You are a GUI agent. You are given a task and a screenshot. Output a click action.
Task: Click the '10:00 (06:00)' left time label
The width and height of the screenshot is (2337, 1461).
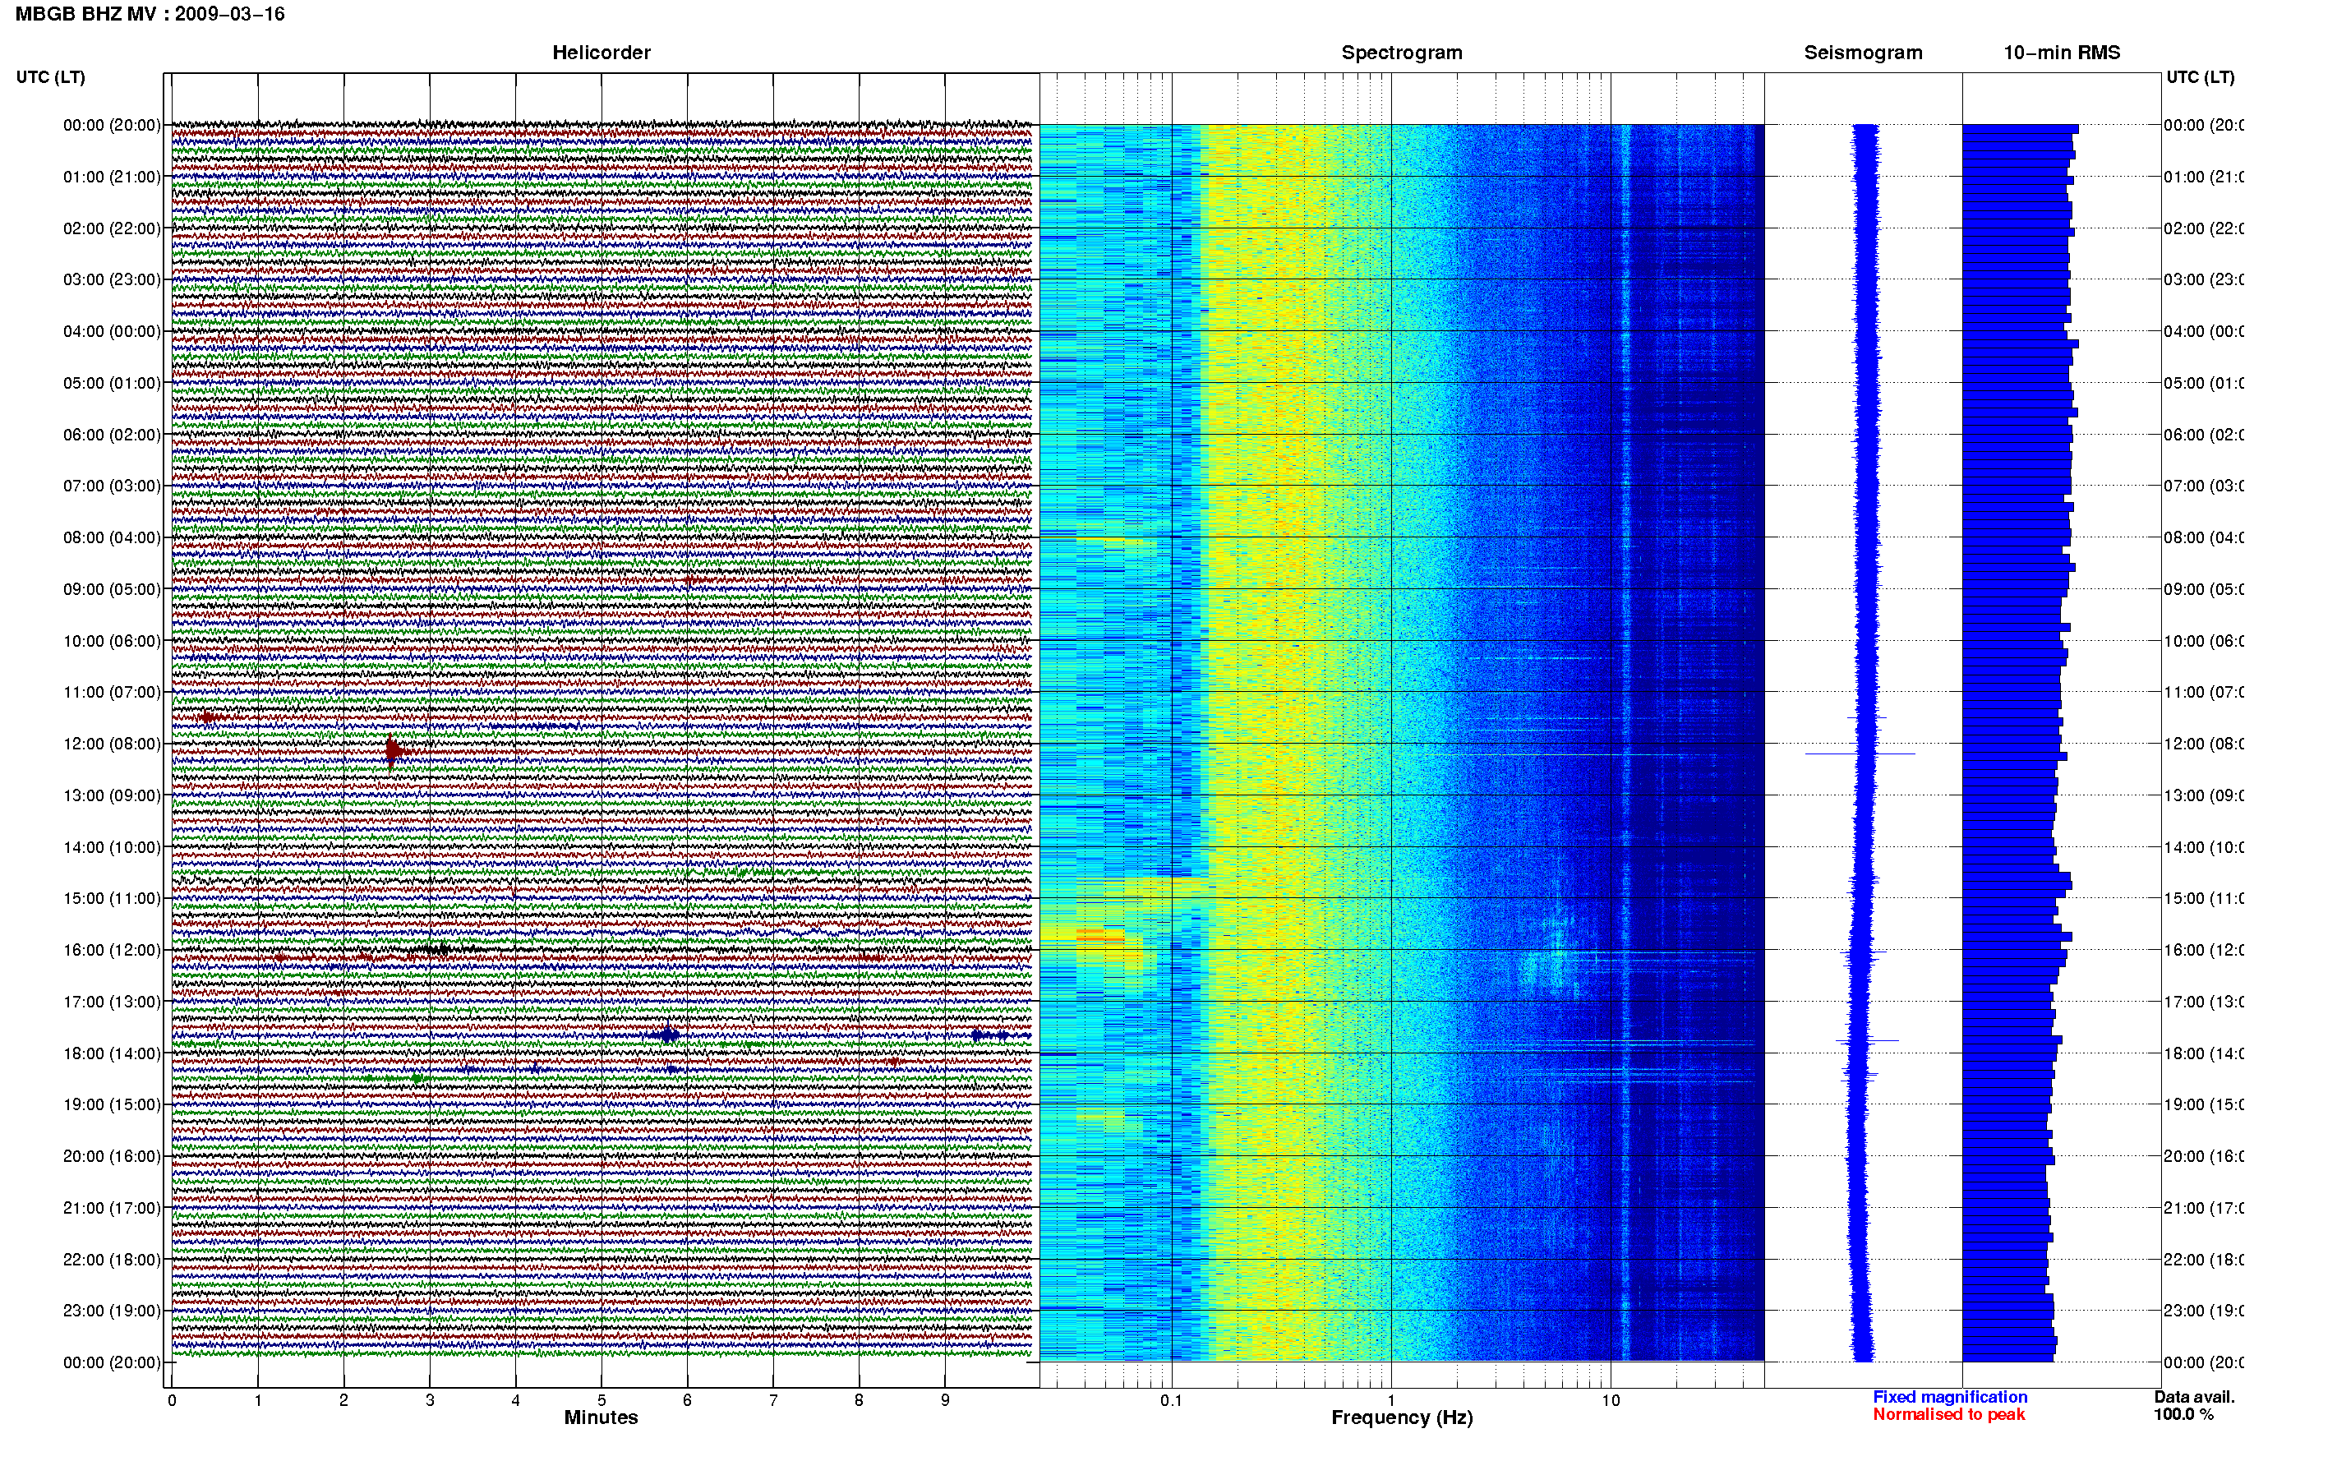click(112, 641)
